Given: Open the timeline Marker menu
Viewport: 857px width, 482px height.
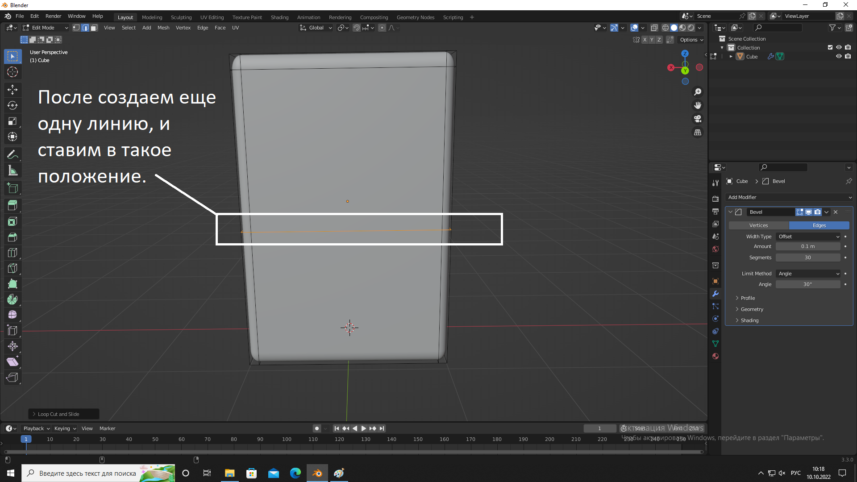Looking at the screenshot, I should click(x=107, y=428).
